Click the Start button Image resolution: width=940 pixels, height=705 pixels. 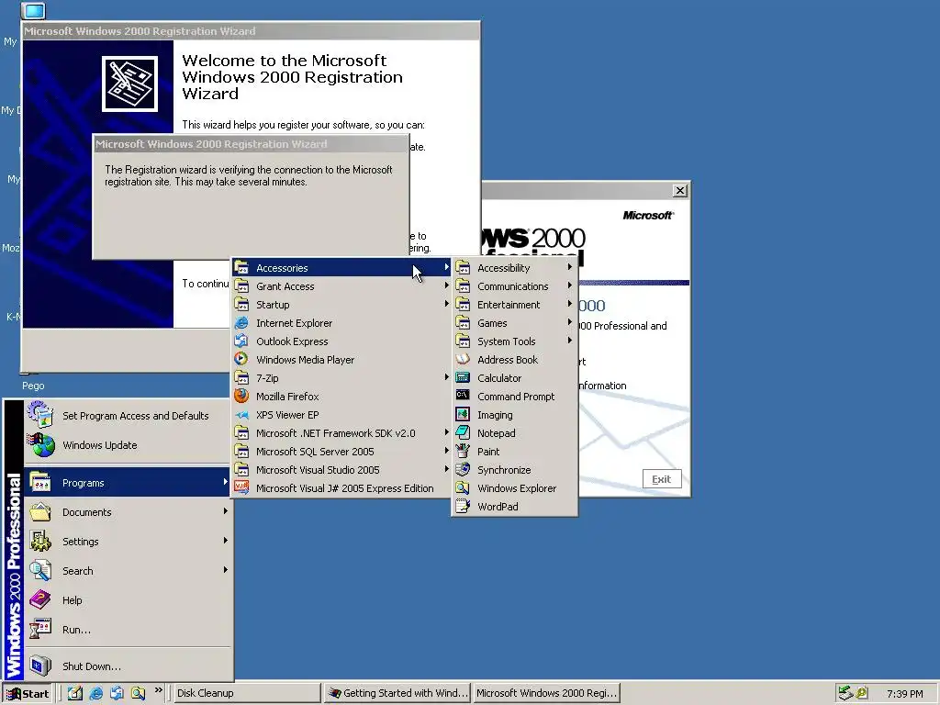tap(28, 694)
